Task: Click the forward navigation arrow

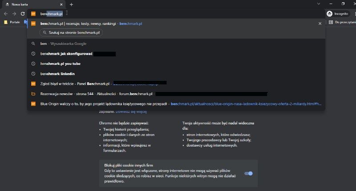Action: 14,14
